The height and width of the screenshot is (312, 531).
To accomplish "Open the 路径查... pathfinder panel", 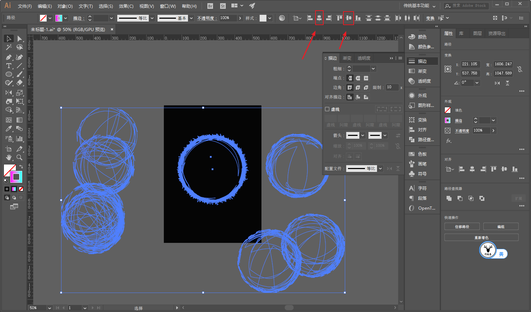I will coord(423,139).
